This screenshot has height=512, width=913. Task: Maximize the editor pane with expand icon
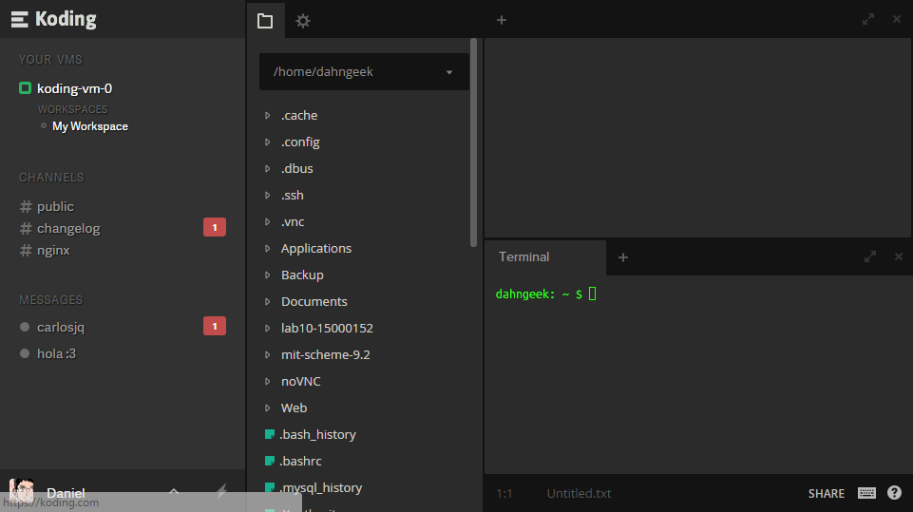868,19
